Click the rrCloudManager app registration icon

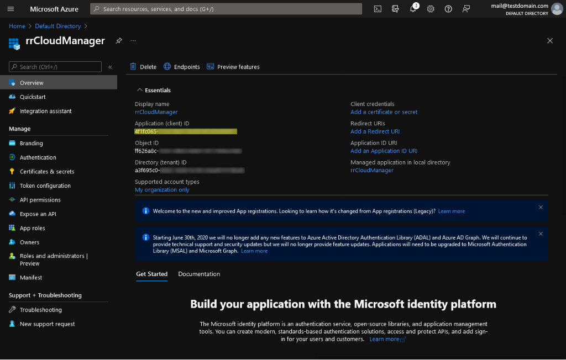[14, 44]
